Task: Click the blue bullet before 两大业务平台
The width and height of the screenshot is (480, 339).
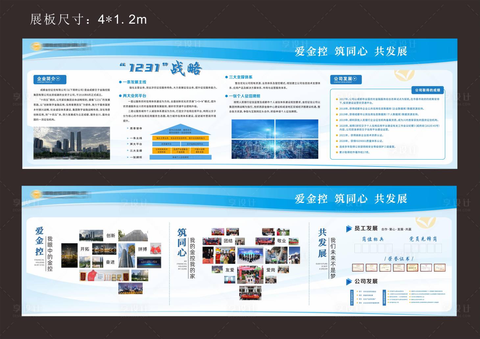Action: point(120,96)
